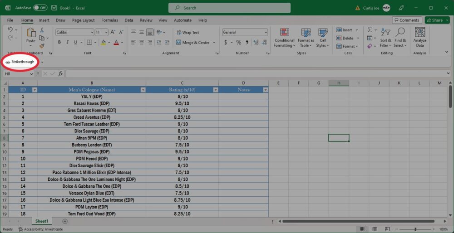This screenshot has width=454, height=233.
Task: Toggle Wrap Text for cells
Action: click(x=187, y=33)
